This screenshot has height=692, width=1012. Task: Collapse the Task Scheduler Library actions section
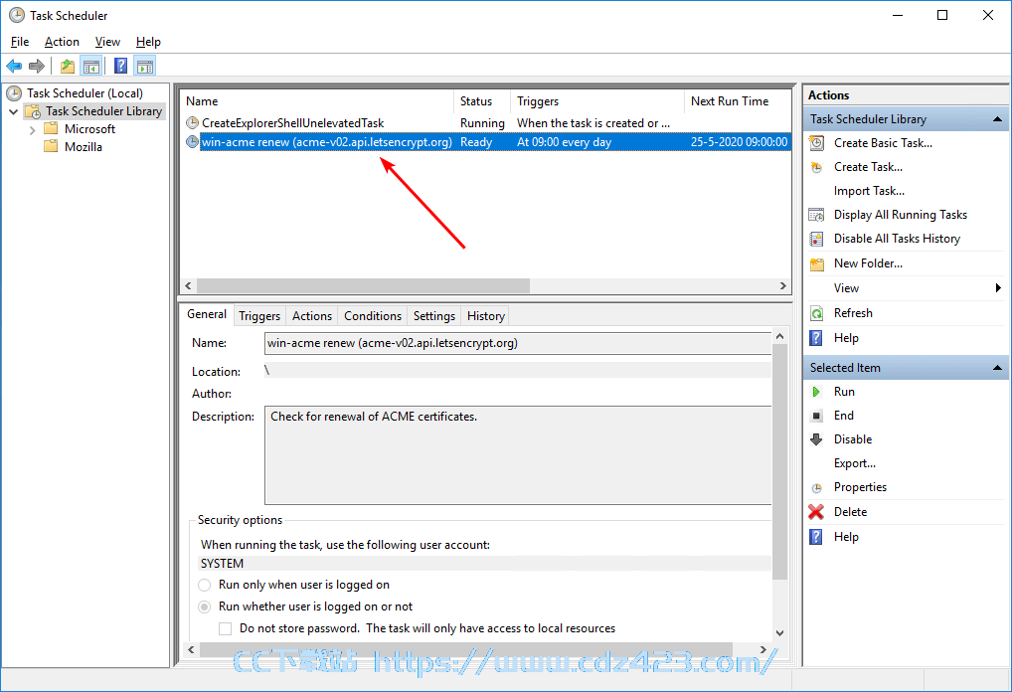click(997, 118)
